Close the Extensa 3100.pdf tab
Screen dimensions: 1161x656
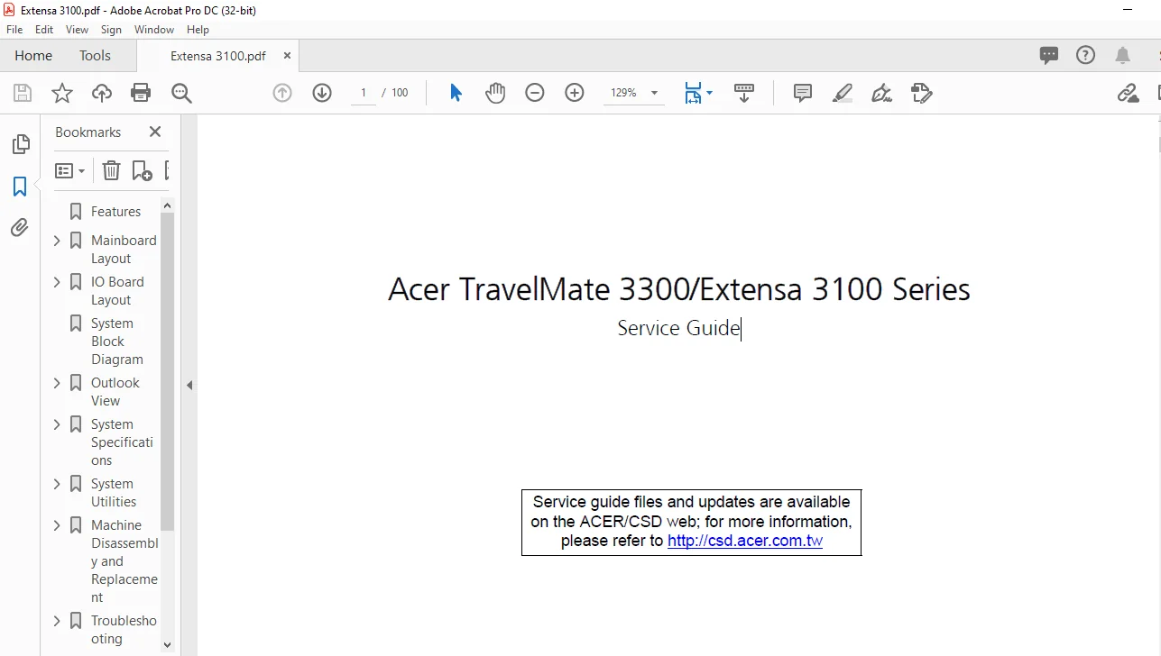tap(287, 55)
